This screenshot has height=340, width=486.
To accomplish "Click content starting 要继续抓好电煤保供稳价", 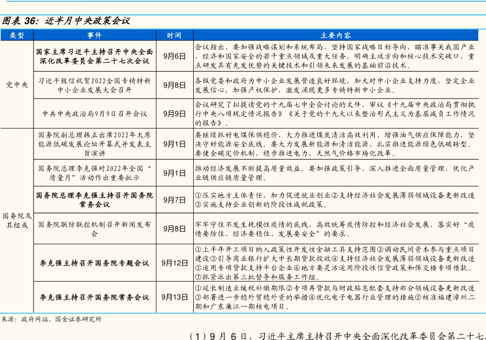I will click(335, 144).
